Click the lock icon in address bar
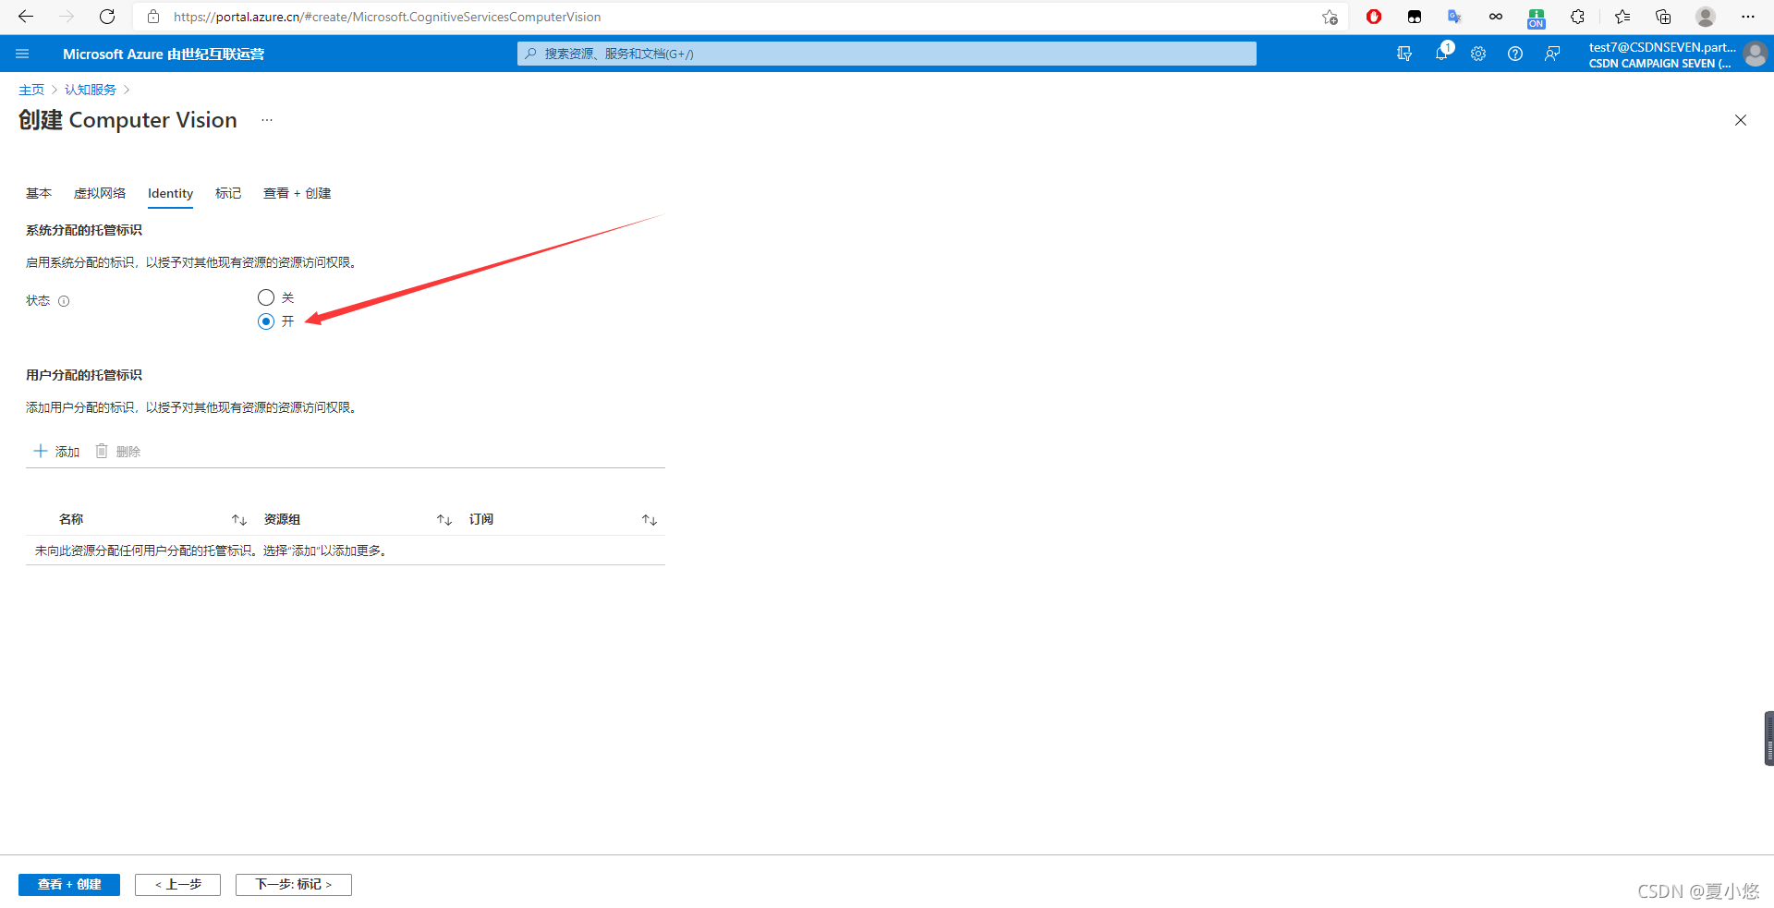Viewport: 1774px width, 908px height. point(153,17)
